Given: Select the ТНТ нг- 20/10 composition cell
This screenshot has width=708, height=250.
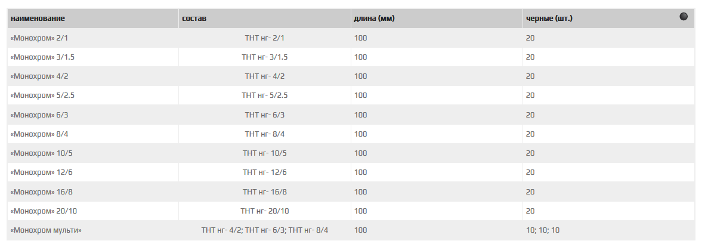Looking at the screenshot, I should pos(265,211).
